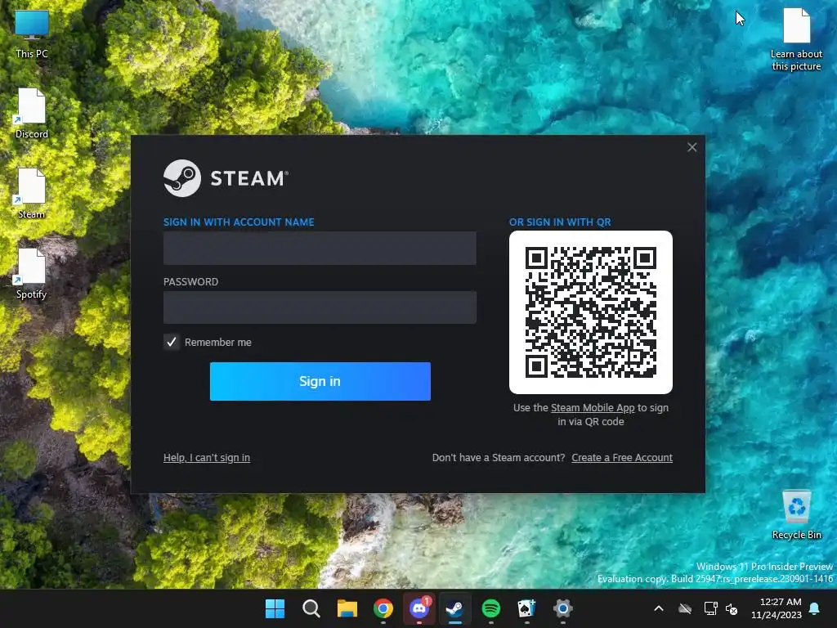Open Solitaire cards app in taskbar
837x628 pixels.
(526, 608)
